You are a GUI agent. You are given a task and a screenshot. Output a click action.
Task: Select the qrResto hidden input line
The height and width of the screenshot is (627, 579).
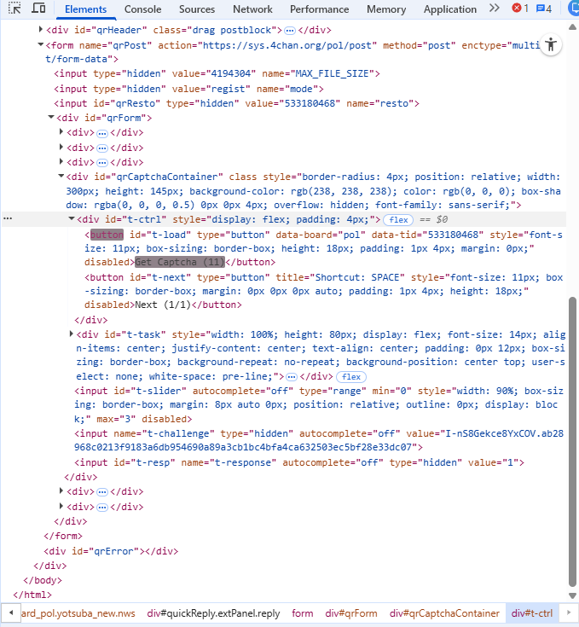point(236,103)
